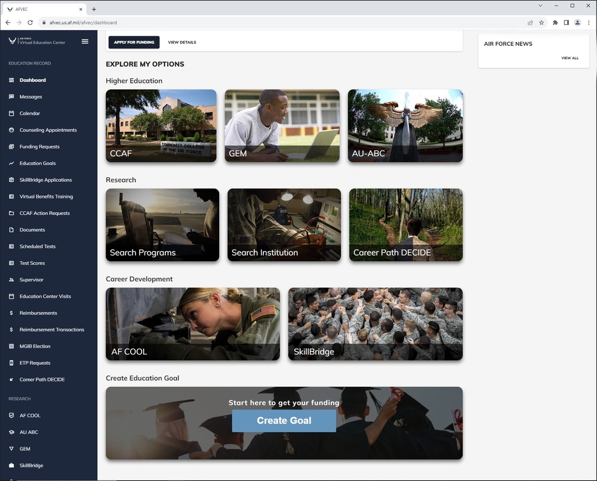Open the Search Programs card
597x481 pixels.
162,225
